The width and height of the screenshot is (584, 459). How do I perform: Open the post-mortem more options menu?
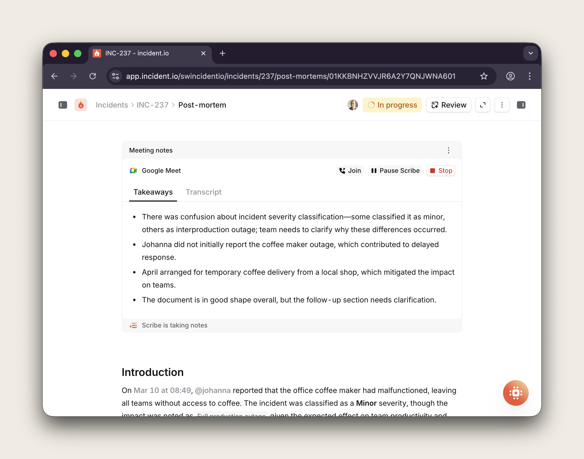(501, 105)
